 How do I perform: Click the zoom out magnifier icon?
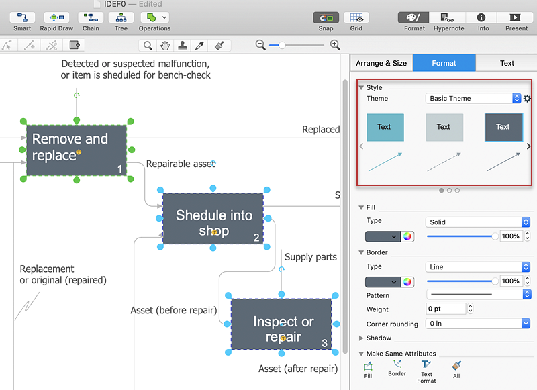[x=260, y=45]
